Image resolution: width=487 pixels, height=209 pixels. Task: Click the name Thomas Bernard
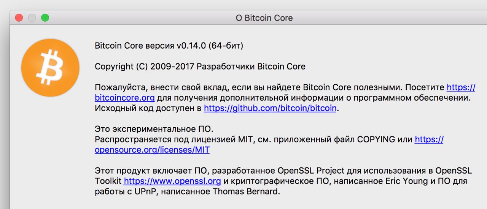(x=246, y=192)
